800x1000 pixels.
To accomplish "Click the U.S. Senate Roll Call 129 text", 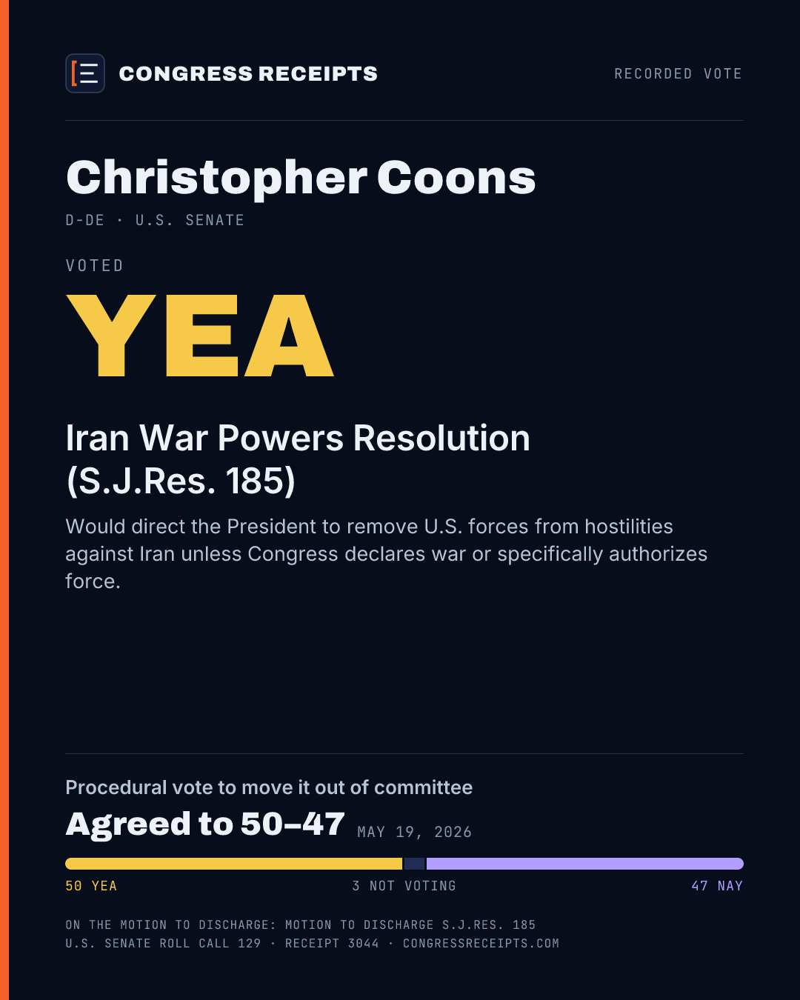I will (x=163, y=943).
